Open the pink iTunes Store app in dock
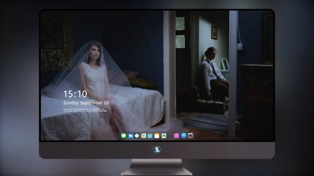Image resolution: width=314 pixels, height=176 pixels. point(177,136)
